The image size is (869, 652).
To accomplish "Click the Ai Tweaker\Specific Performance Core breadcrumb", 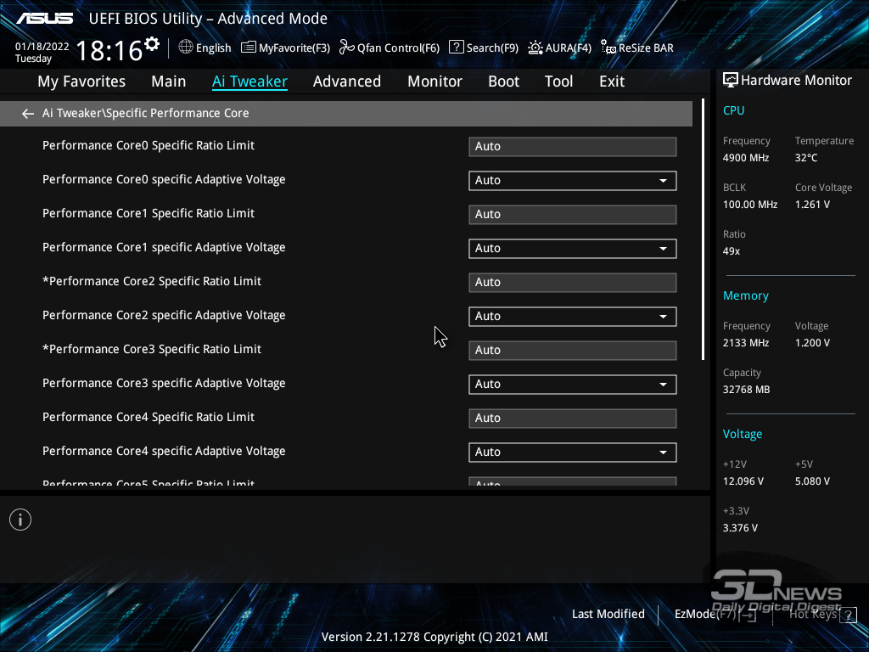I will pyautogui.click(x=146, y=113).
